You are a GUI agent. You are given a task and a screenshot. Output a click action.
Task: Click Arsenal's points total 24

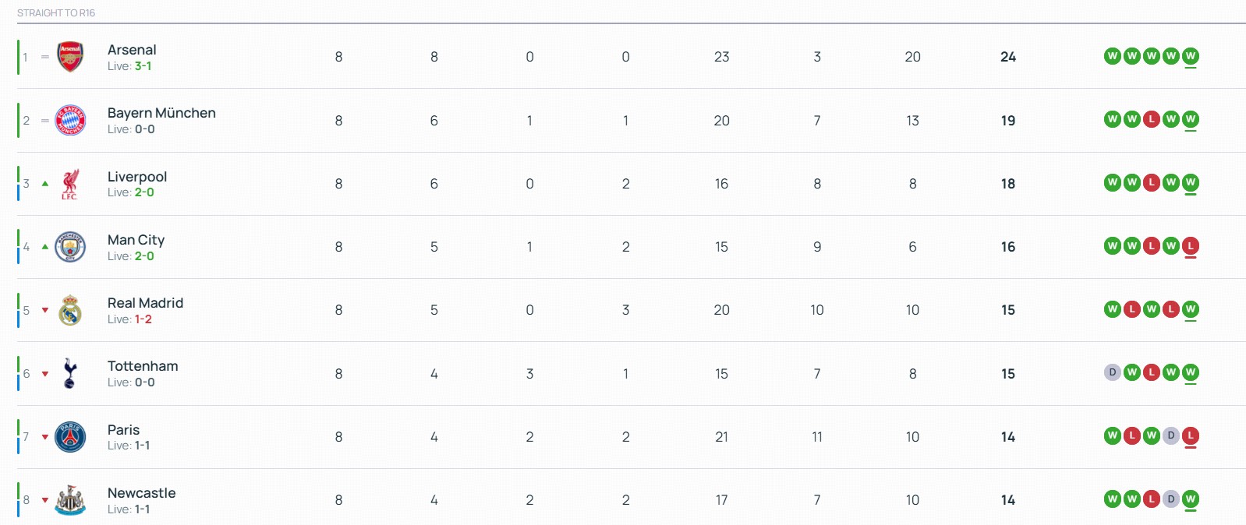[1008, 57]
